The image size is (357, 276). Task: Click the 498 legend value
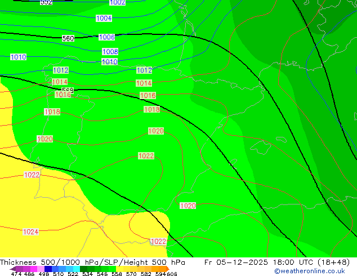coord(44,274)
